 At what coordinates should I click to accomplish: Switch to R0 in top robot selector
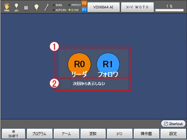(x=84, y=3)
